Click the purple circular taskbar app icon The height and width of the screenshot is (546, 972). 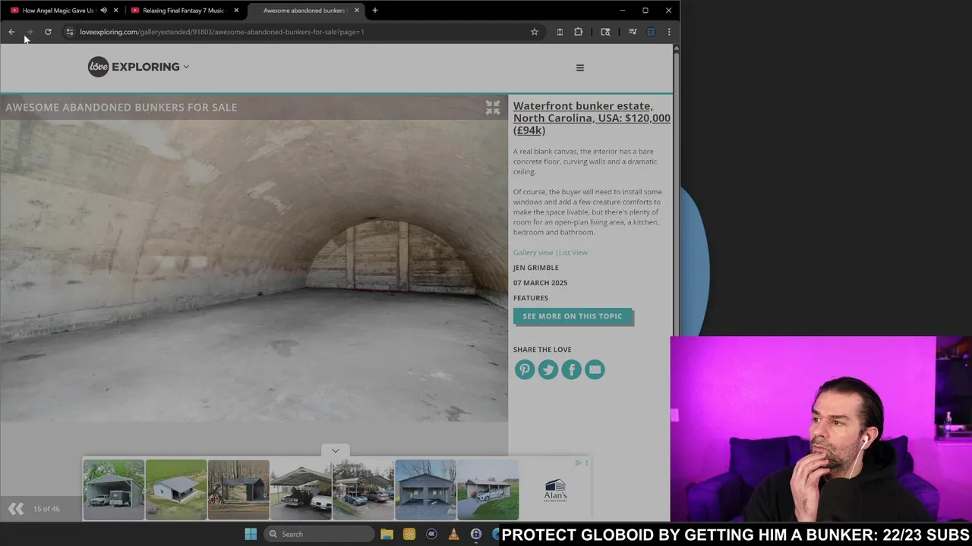(x=476, y=534)
